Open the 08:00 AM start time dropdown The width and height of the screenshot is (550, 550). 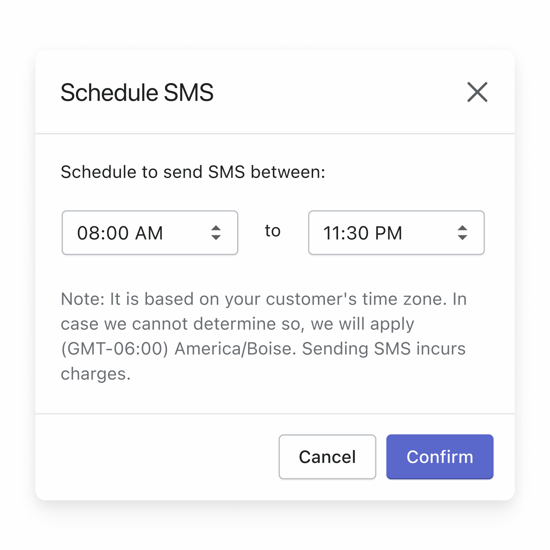[150, 233]
